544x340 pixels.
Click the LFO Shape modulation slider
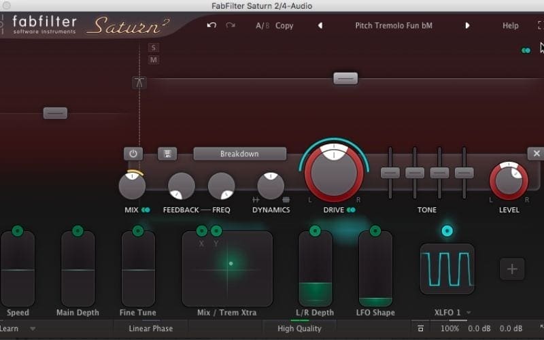(375, 269)
